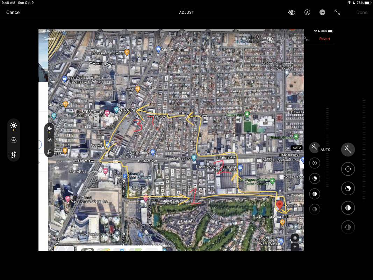Click the Two Turnberry Place pin
The image size is (373, 280).
117,233
